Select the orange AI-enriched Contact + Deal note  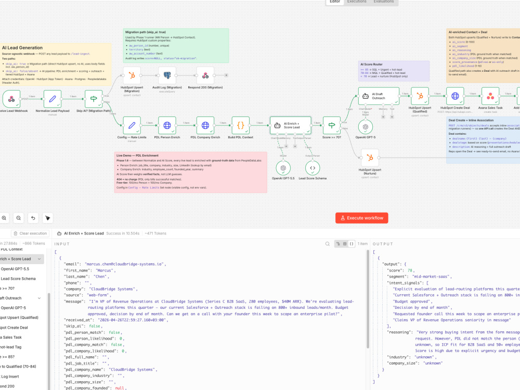coord(483,56)
